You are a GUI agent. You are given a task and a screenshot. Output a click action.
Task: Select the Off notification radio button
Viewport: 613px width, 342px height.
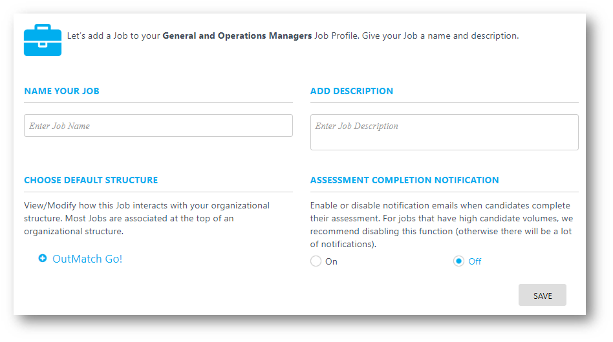tap(458, 261)
